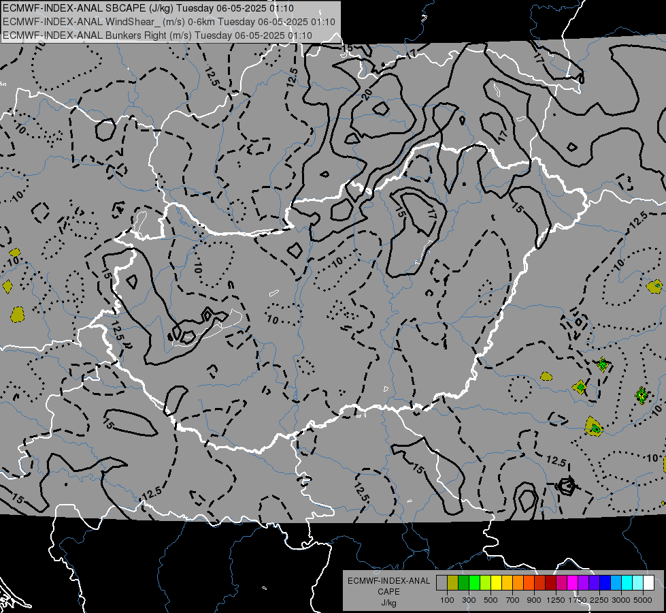Click the pure blue legend swatch

(605, 583)
